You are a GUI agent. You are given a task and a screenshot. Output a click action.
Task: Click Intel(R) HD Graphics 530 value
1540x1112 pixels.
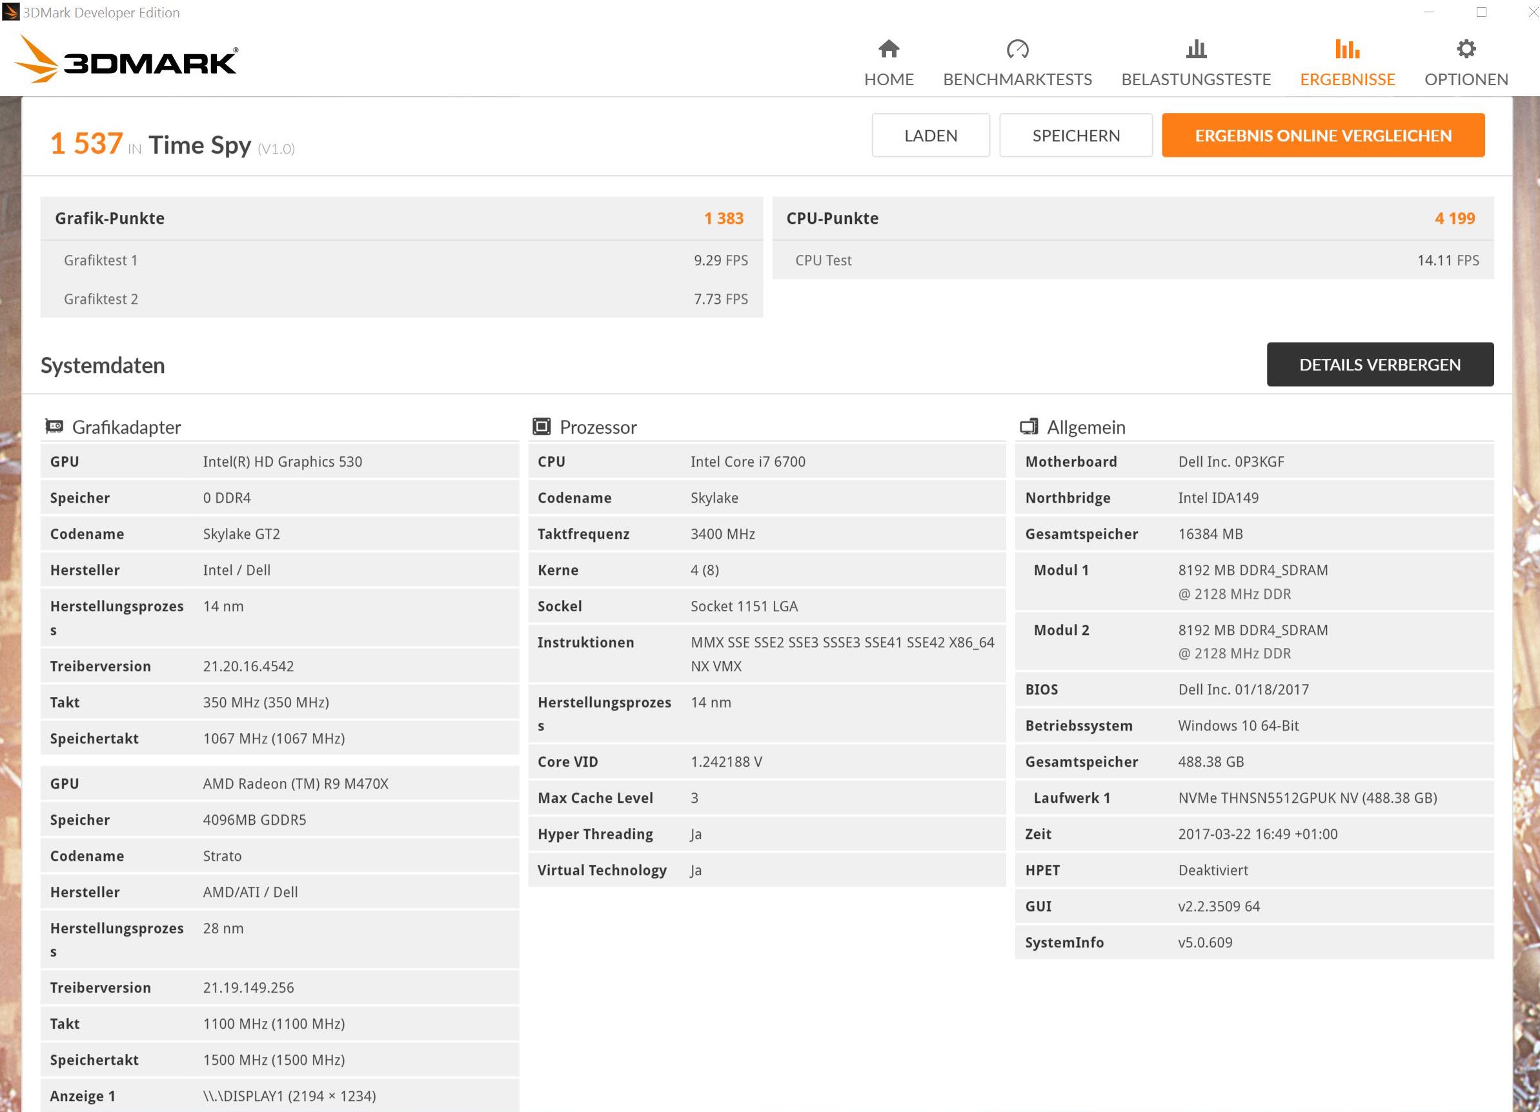coord(283,461)
